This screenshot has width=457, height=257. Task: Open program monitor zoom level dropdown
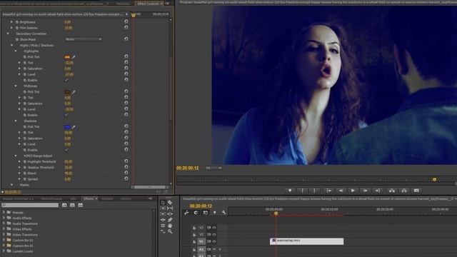(x=214, y=168)
